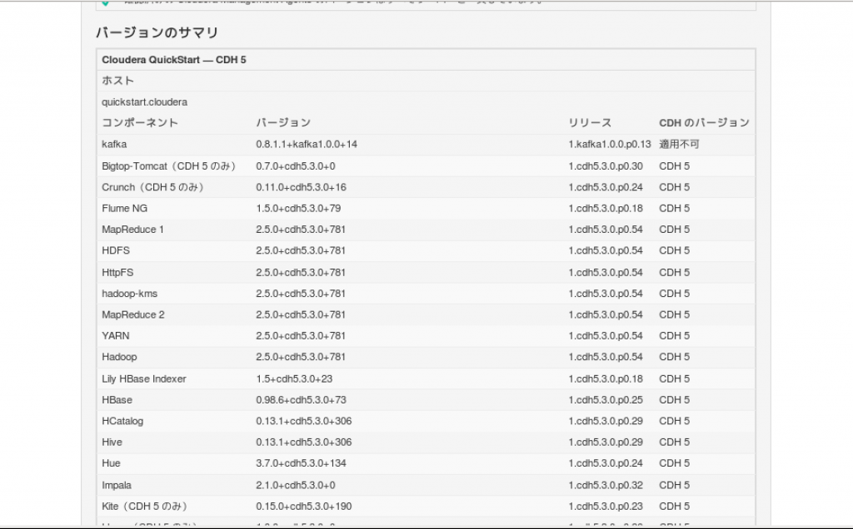
Task: Select the Bigtop-Tomcat component row
Action: 426,166
